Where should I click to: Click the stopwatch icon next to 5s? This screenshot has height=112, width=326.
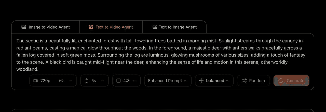[86, 81]
